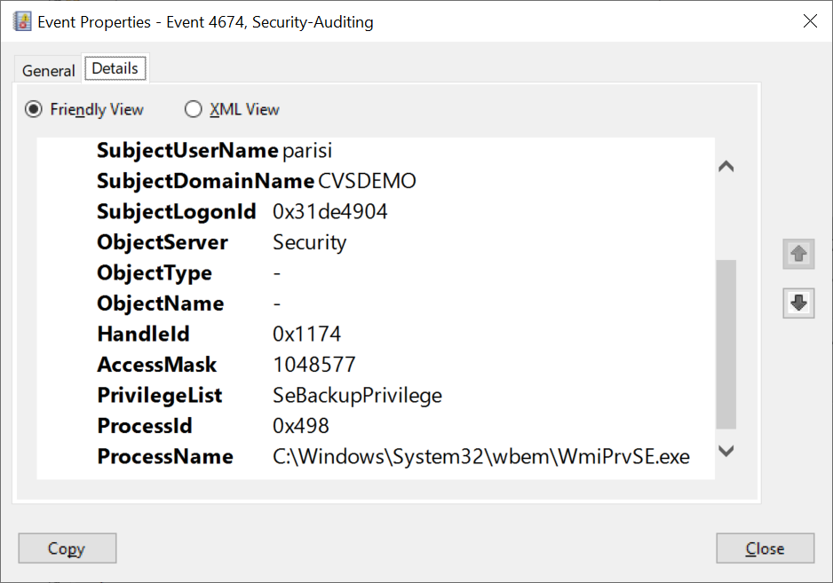The width and height of the screenshot is (833, 583).
Task: Switch to the General tab
Action: pos(49,71)
